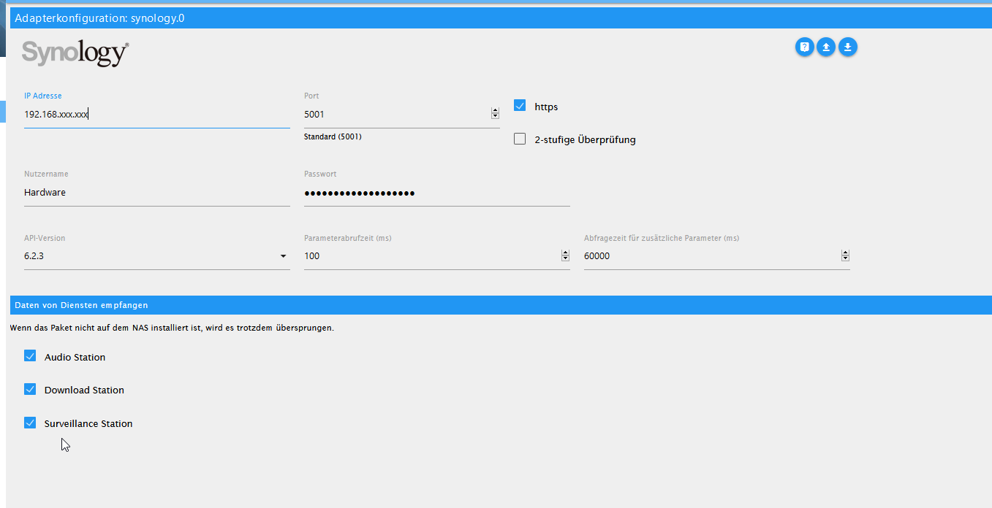Click the Passwort input field
The width and height of the screenshot is (992, 508).
pos(436,193)
